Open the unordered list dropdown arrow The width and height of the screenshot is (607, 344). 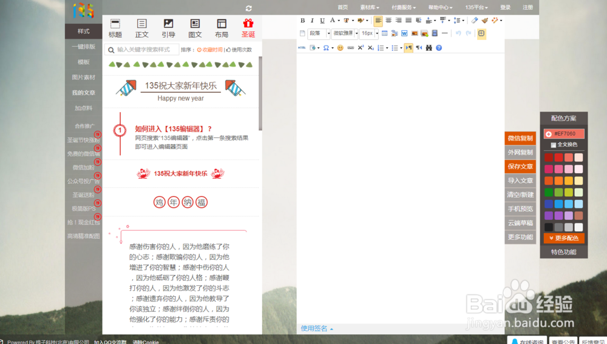coord(401,48)
